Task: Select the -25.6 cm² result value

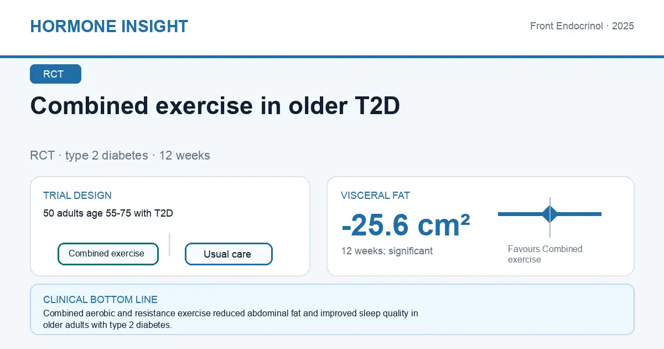Action: (x=406, y=225)
